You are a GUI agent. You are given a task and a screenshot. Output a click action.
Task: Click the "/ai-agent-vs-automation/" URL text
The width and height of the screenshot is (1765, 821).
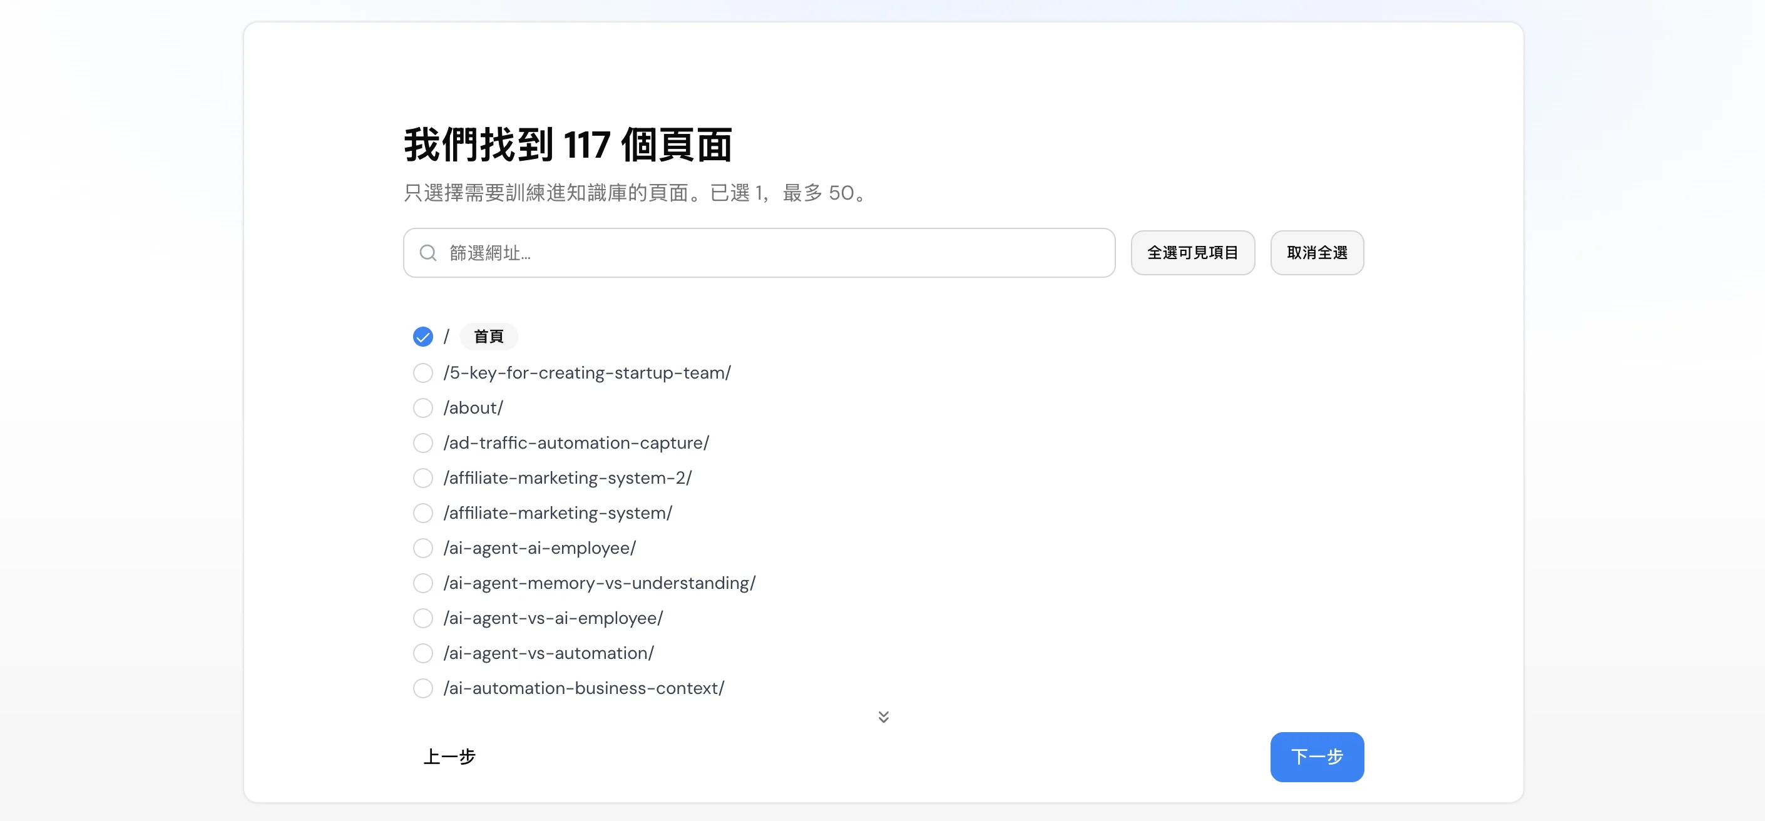coord(549,653)
